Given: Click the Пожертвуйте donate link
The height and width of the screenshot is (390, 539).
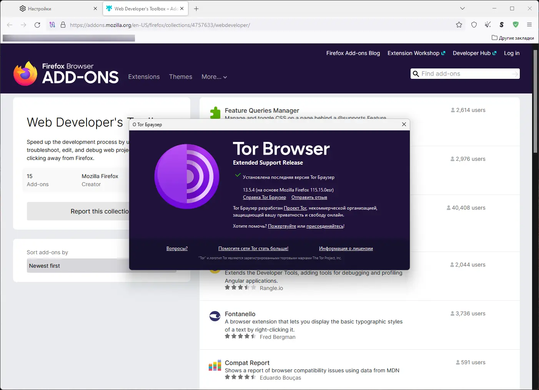Looking at the screenshot, I should pyautogui.click(x=282, y=226).
